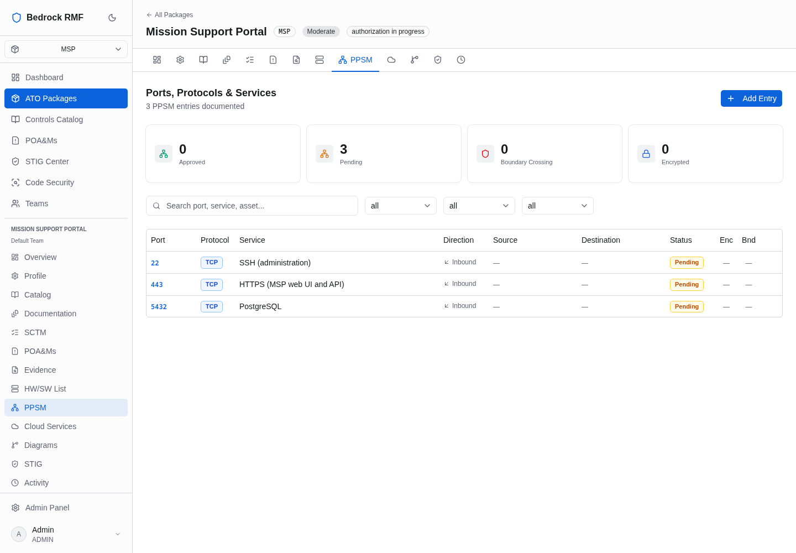This screenshot has width=796, height=553.
Task: Click the Admin avatar circle
Action: pos(19,534)
